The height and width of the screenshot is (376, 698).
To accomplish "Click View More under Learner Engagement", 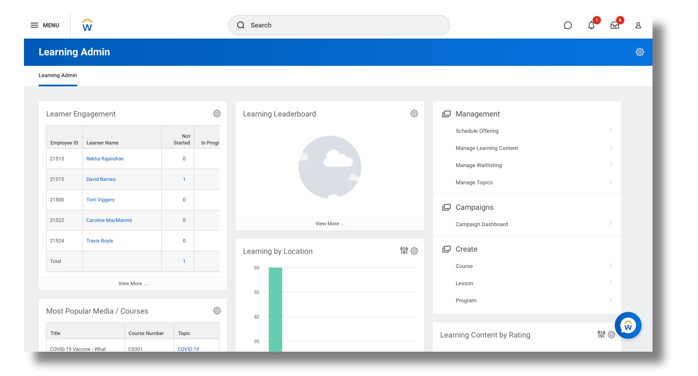I will [x=133, y=283].
